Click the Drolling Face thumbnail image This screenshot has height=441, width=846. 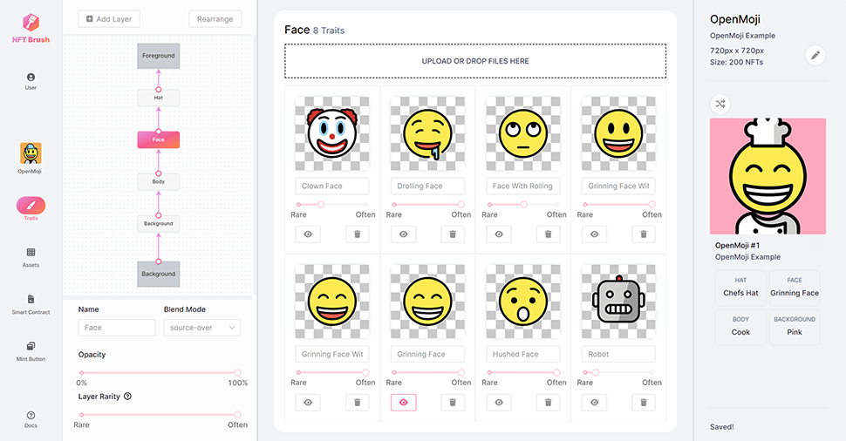[428, 133]
